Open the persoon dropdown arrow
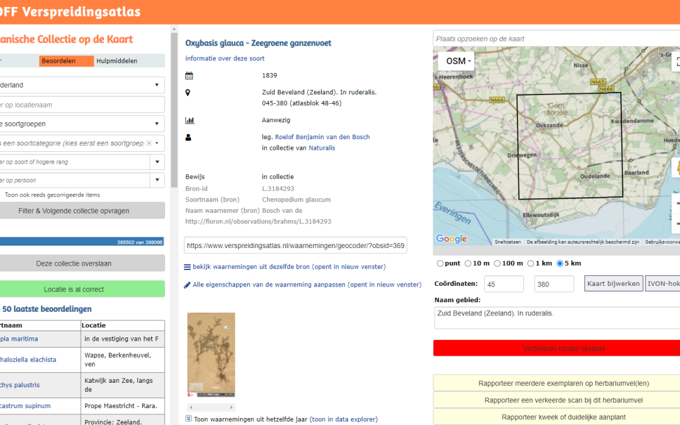This screenshot has height=425, width=680. [x=157, y=180]
